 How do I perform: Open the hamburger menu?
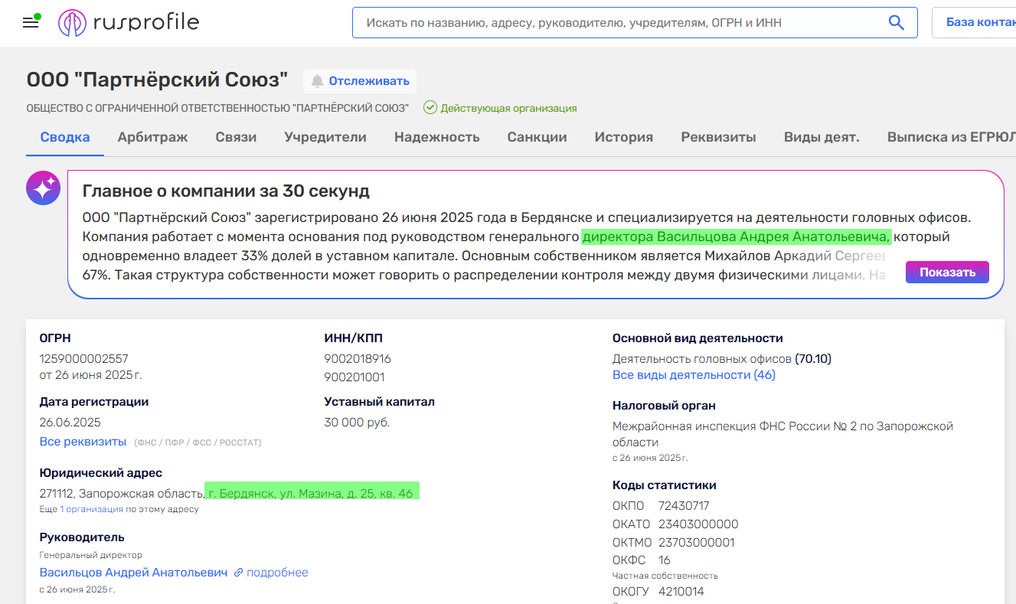pyautogui.click(x=30, y=22)
